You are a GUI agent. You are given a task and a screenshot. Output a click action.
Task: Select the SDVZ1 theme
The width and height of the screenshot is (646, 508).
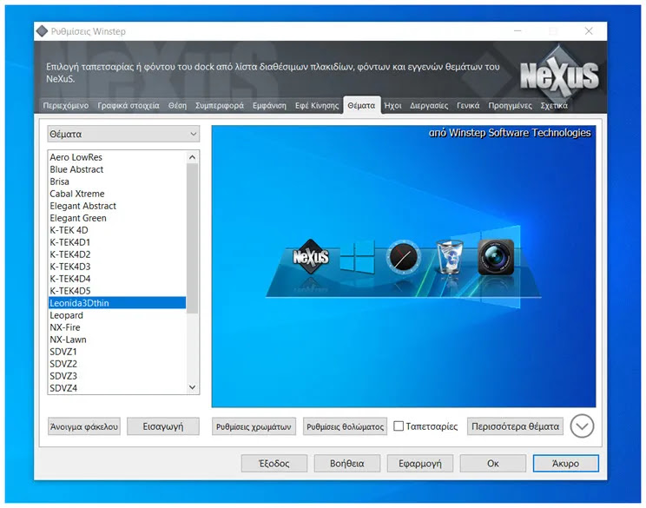click(x=117, y=352)
